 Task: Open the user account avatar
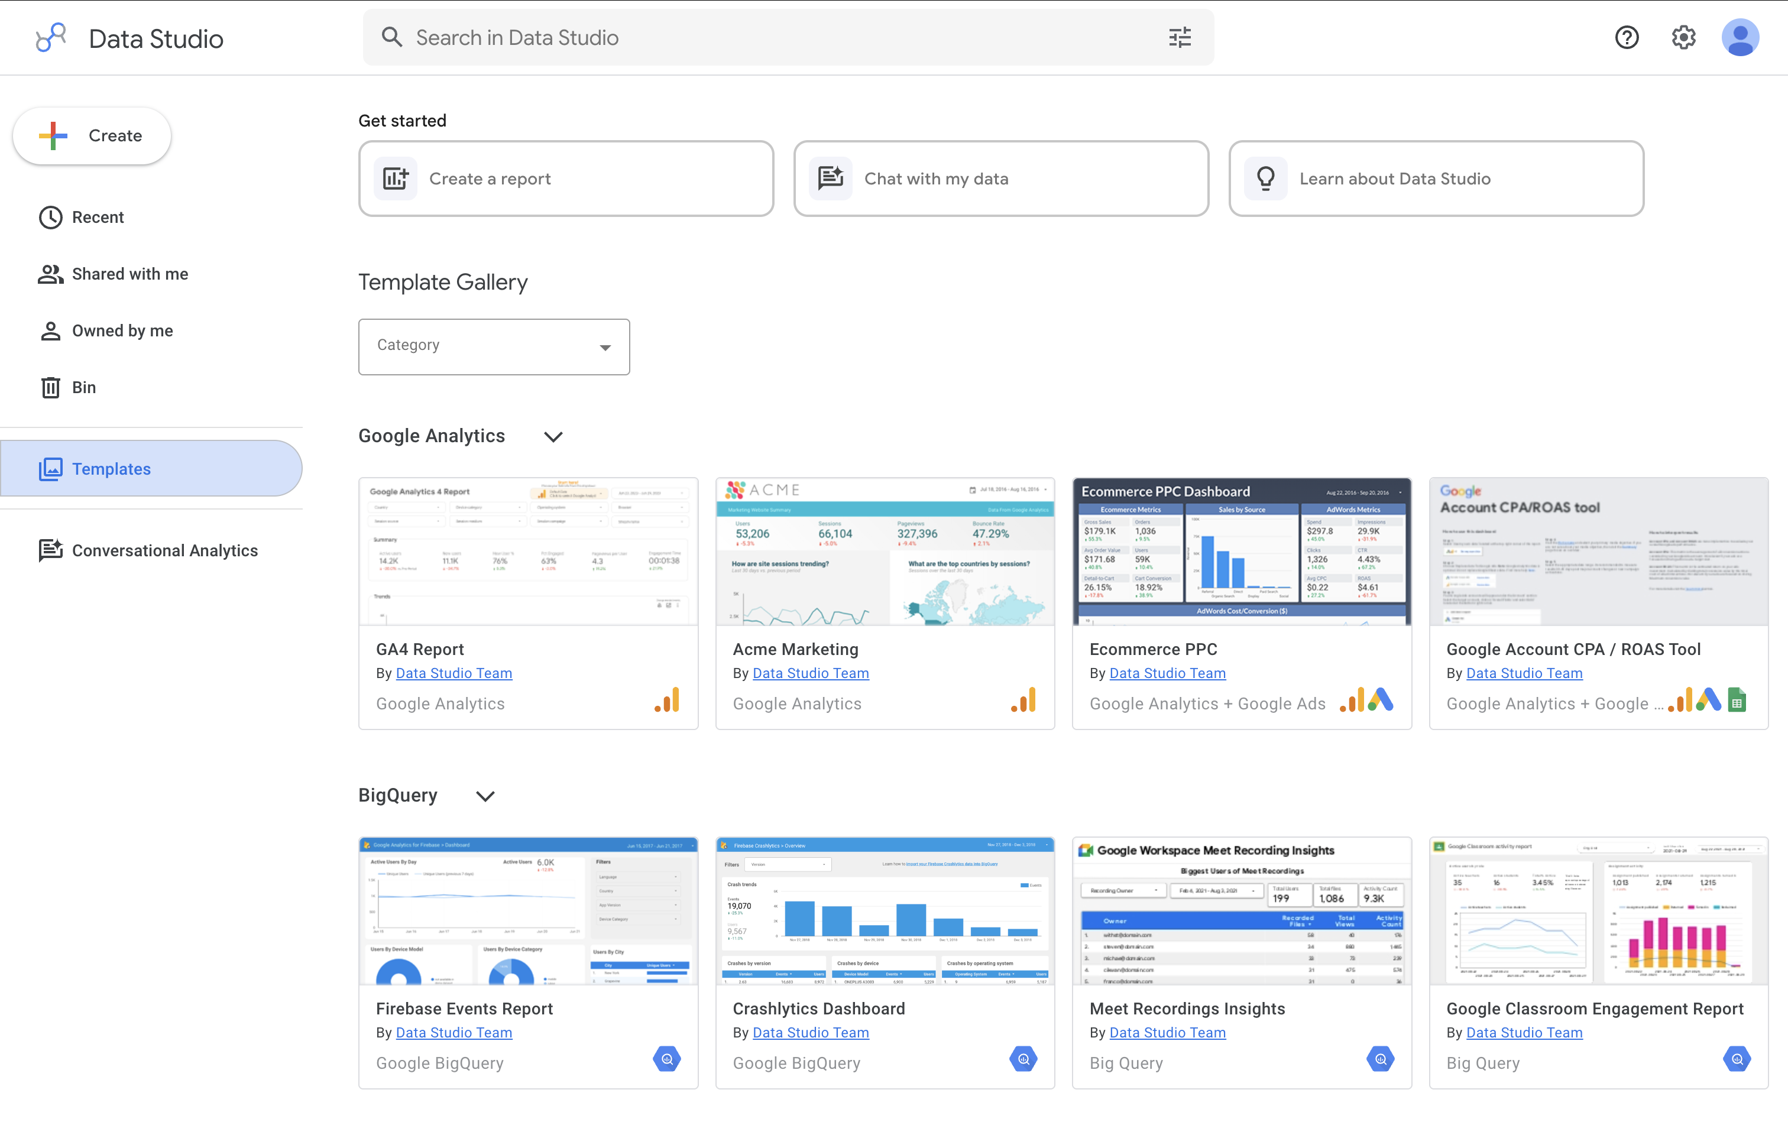tap(1740, 37)
